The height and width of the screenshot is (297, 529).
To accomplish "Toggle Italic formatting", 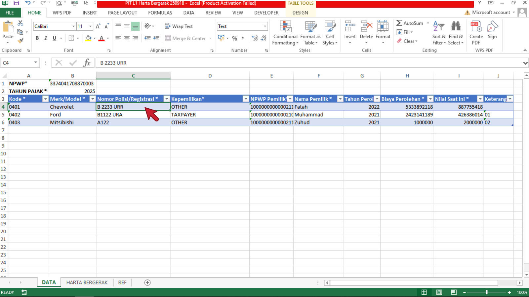I will click(x=46, y=38).
